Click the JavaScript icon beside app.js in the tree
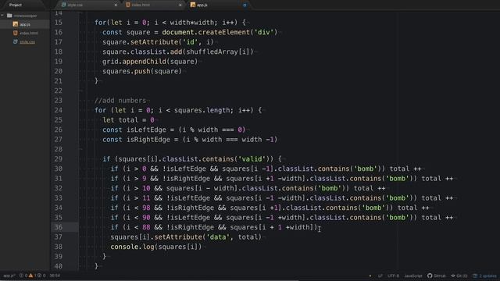The image size is (500, 281). 16,24
